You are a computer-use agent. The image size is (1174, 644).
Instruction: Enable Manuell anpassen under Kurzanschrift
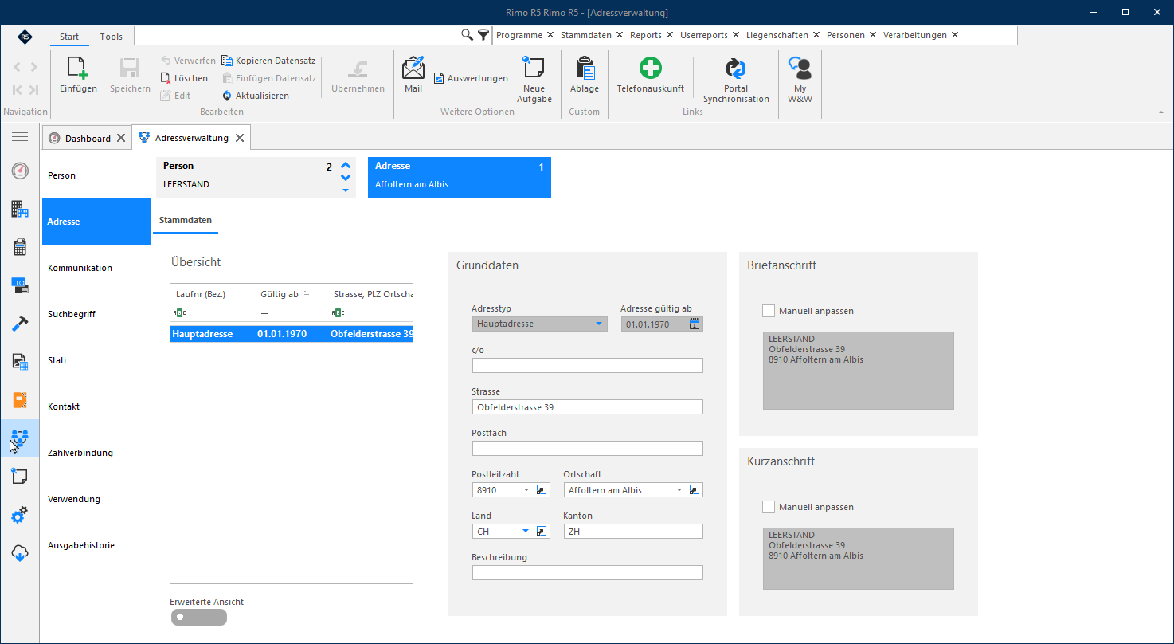tap(769, 507)
